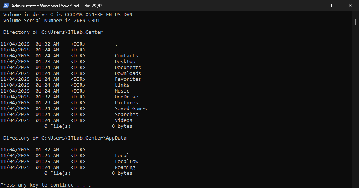359x188 pixels.
Task: Minimize the PowerShell window
Action: click(316, 6)
